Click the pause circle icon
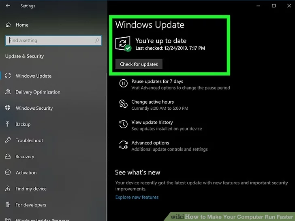 coord(124,83)
